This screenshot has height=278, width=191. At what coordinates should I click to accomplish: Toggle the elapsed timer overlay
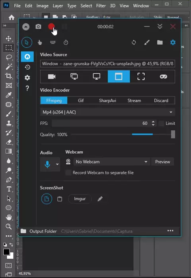tap(66, 42)
